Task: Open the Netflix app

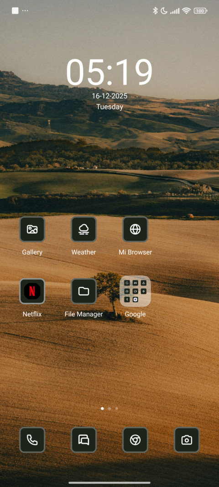Action: pos(32,291)
